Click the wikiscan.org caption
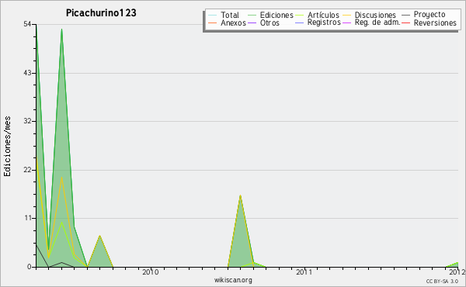The height and width of the screenshot is (287, 466). (233, 280)
